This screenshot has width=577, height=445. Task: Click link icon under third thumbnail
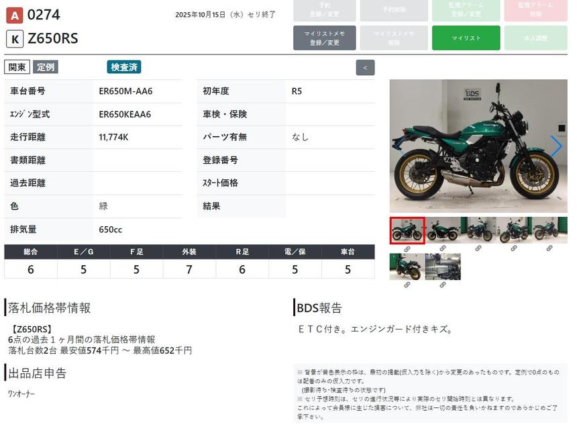(478, 248)
